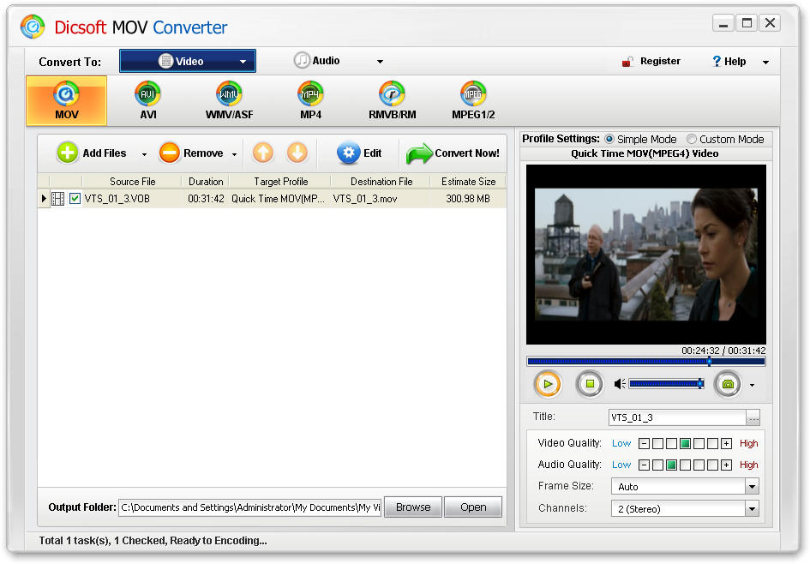This screenshot has height=564, width=810.
Task: Move selected file up with arrow icon
Action: point(263,153)
